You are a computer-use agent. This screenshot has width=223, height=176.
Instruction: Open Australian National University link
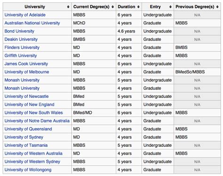(32, 23)
